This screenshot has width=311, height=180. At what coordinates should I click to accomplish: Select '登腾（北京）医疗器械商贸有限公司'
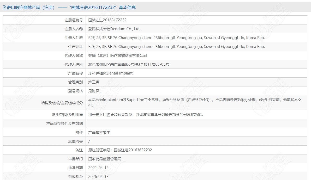[118, 55]
